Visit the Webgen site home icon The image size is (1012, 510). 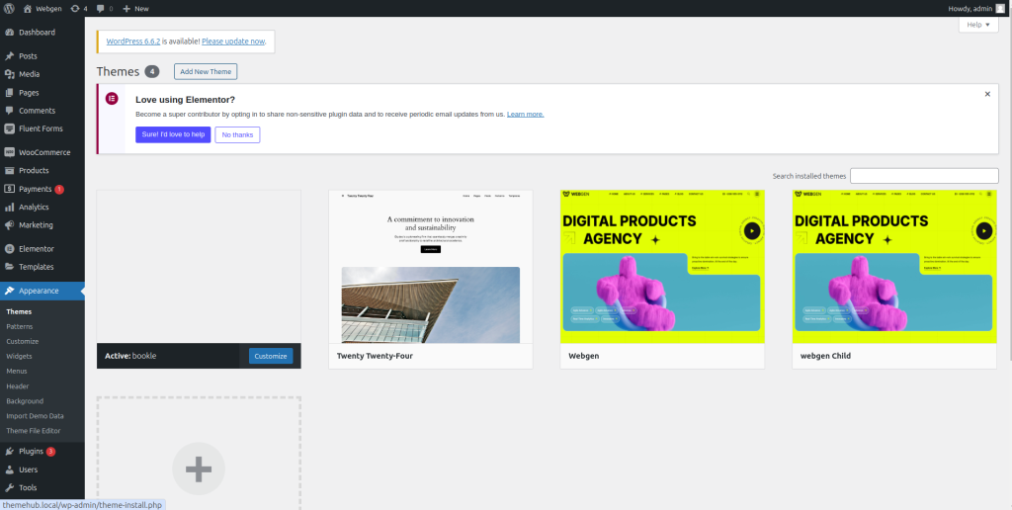pos(27,8)
